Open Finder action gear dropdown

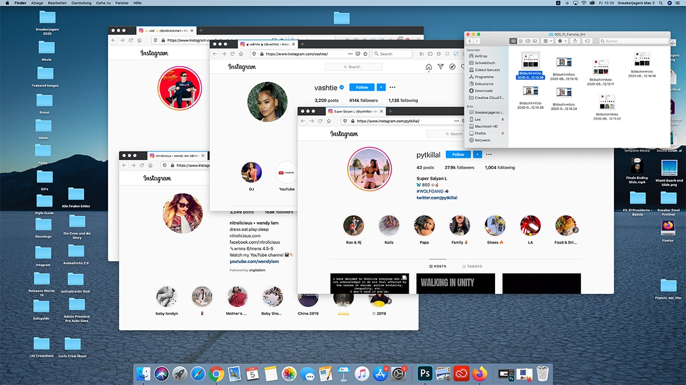click(563, 41)
